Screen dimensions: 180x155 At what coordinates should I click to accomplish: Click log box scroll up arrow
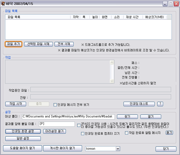pyautogui.click(x=112, y=62)
